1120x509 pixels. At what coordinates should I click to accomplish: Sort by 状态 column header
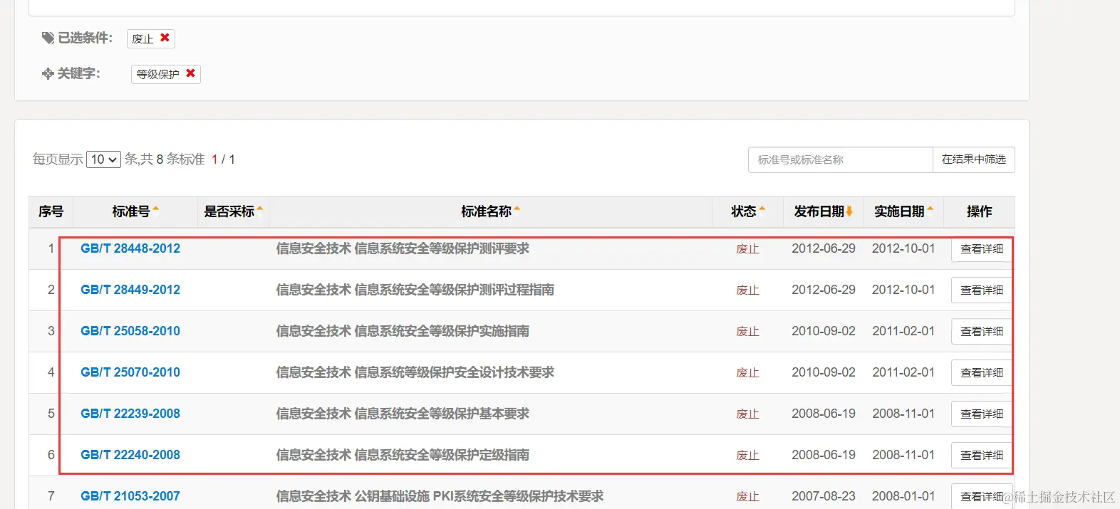[747, 211]
